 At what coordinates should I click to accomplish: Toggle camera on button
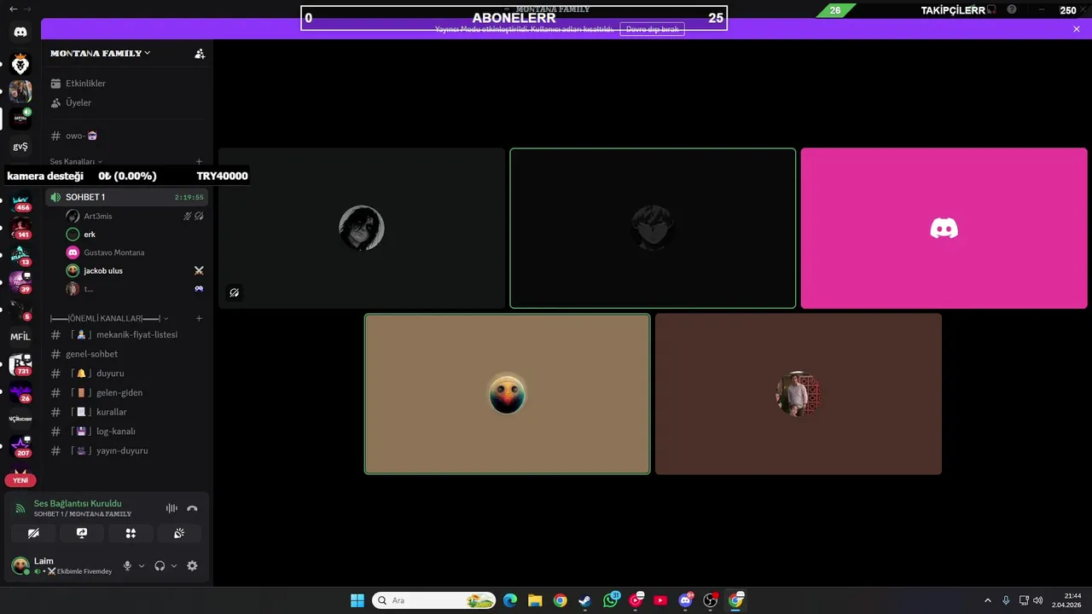coord(33,533)
